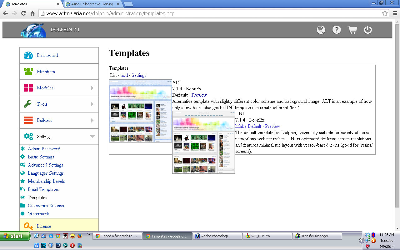Click the green Tools wrench icon
Viewport: 400px width, 250px height.
click(28, 104)
